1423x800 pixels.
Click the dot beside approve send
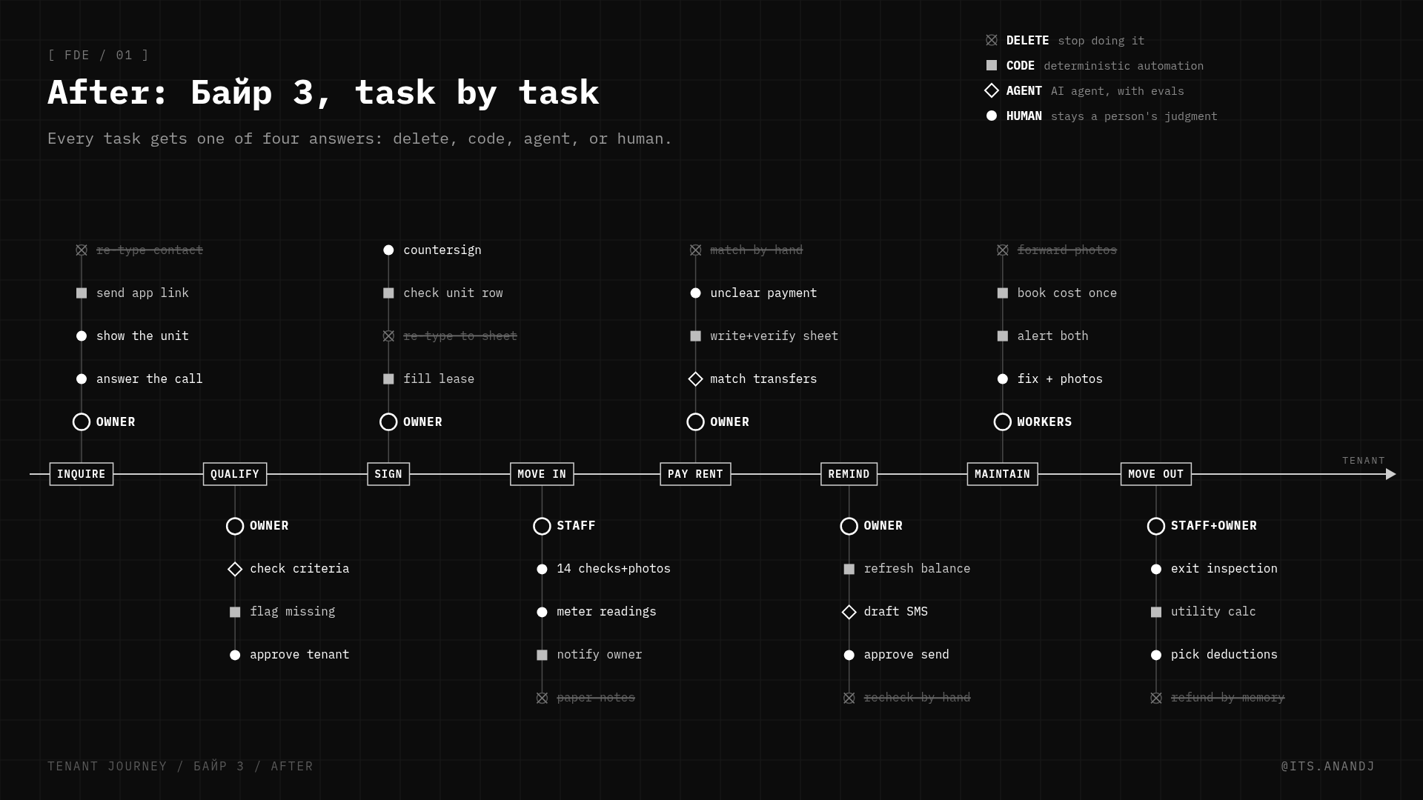click(849, 655)
